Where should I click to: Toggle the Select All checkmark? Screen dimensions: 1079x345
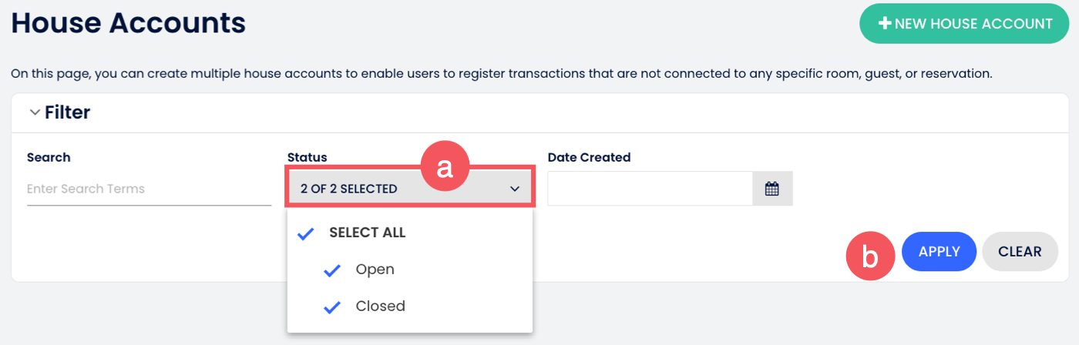click(306, 233)
